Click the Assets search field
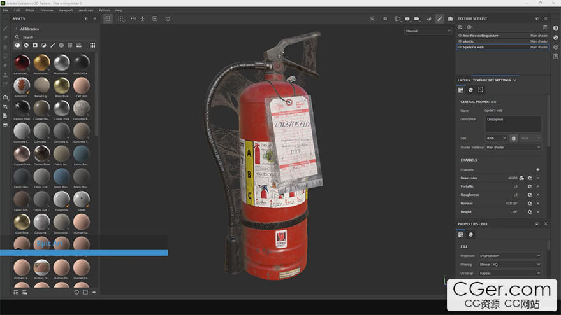The width and height of the screenshot is (561, 315). [x=51, y=38]
